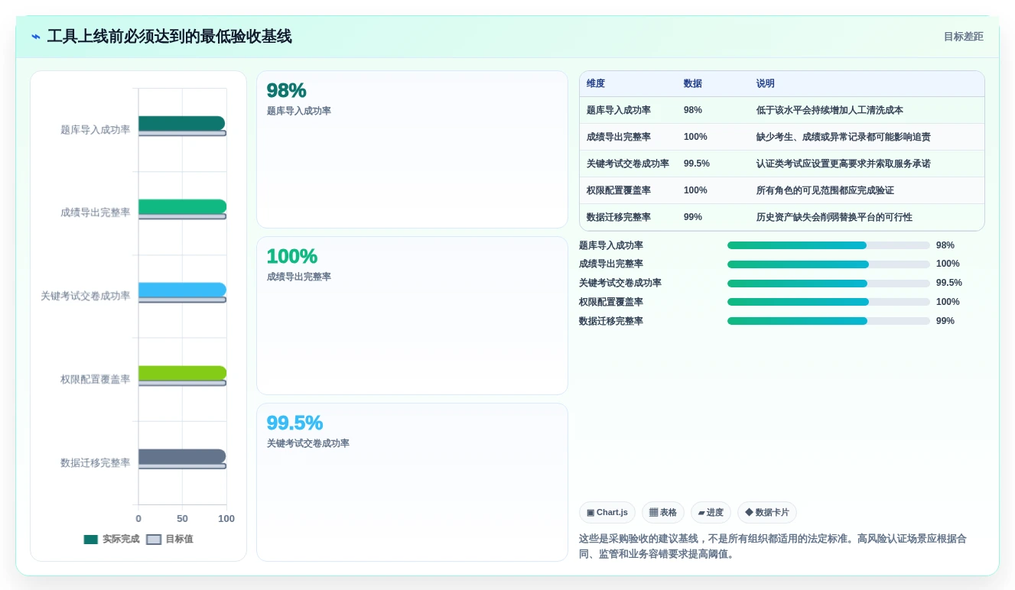Click table note 所有角色的可见范围都应完成验证
Viewport: 1015px width, 590px height.
[x=825, y=190]
